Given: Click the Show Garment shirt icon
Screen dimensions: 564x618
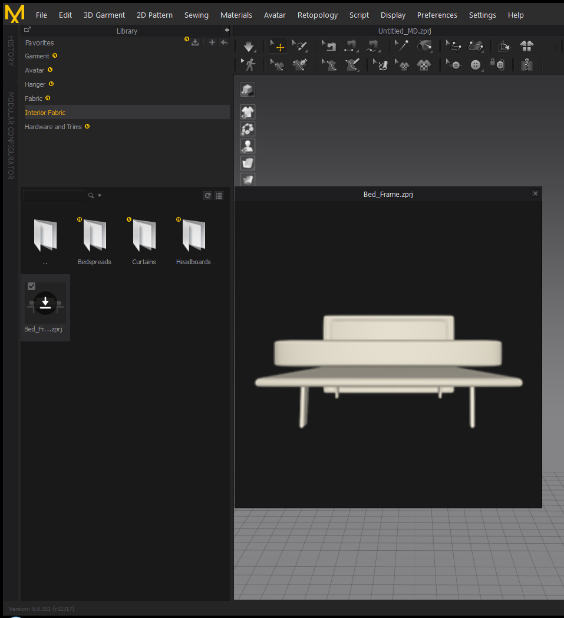Looking at the screenshot, I should pyautogui.click(x=248, y=112).
